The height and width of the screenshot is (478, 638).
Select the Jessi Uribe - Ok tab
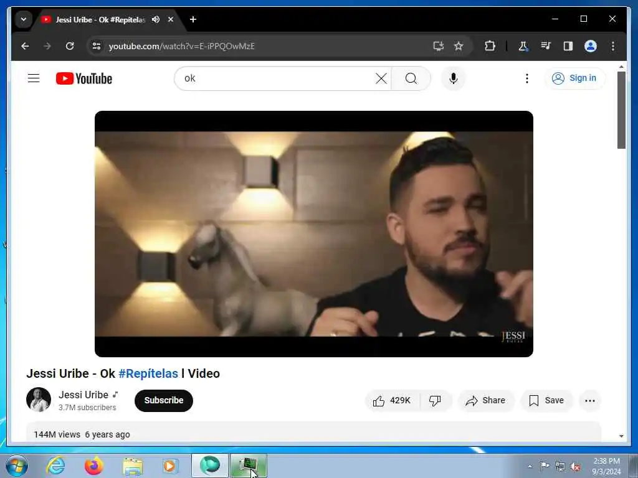tap(100, 19)
